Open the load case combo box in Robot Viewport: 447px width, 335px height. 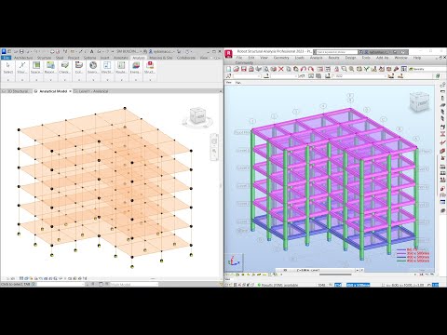pos(360,76)
